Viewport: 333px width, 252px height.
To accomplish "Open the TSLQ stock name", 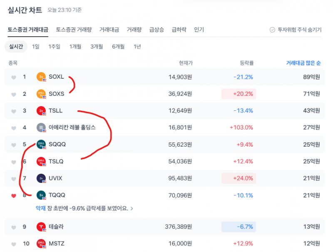I will click(x=56, y=161).
